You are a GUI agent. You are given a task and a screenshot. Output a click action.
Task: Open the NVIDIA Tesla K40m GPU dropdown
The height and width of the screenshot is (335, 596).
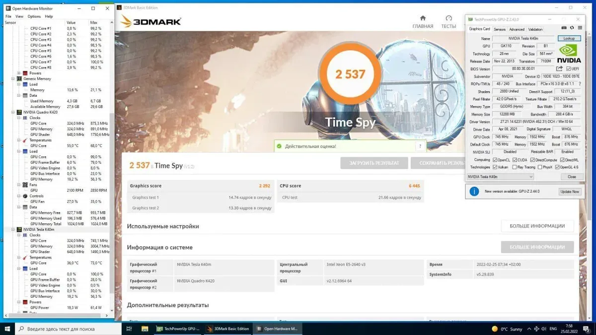pyautogui.click(x=500, y=177)
